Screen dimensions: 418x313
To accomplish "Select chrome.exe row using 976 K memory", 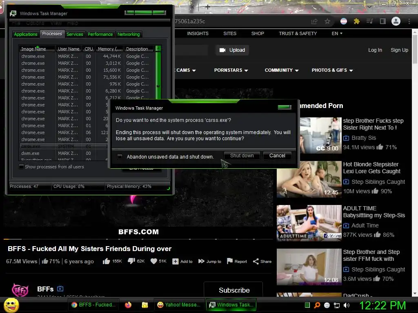I will point(87,84).
